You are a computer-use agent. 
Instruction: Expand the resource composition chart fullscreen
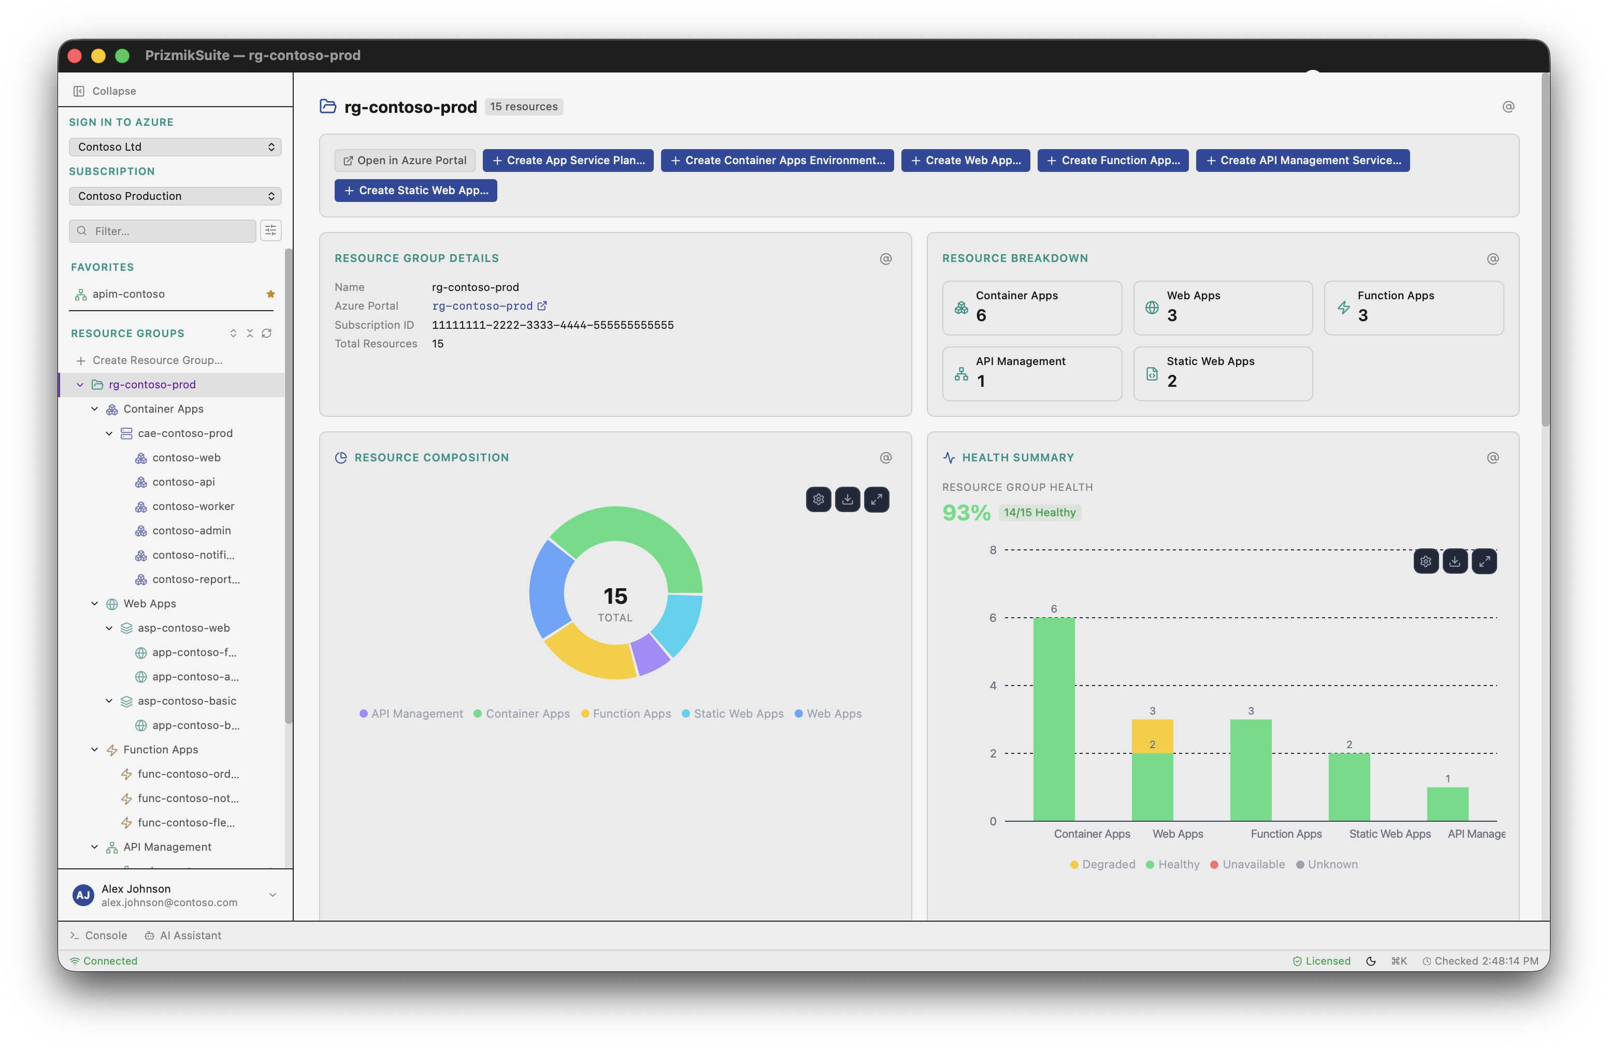(x=877, y=500)
